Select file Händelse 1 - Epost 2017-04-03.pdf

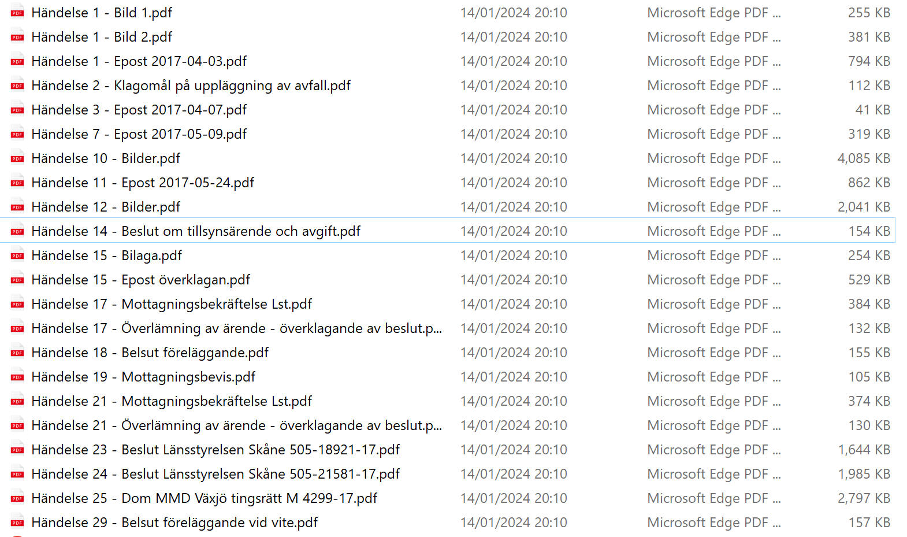click(x=139, y=61)
